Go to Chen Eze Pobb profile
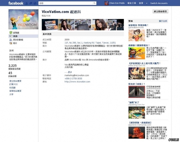This screenshot has width=180, height=142. pyautogui.click(x=117, y=3)
